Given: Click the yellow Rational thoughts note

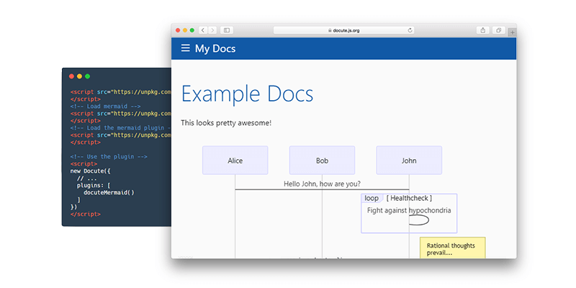Looking at the screenshot, I should pos(452,248).
